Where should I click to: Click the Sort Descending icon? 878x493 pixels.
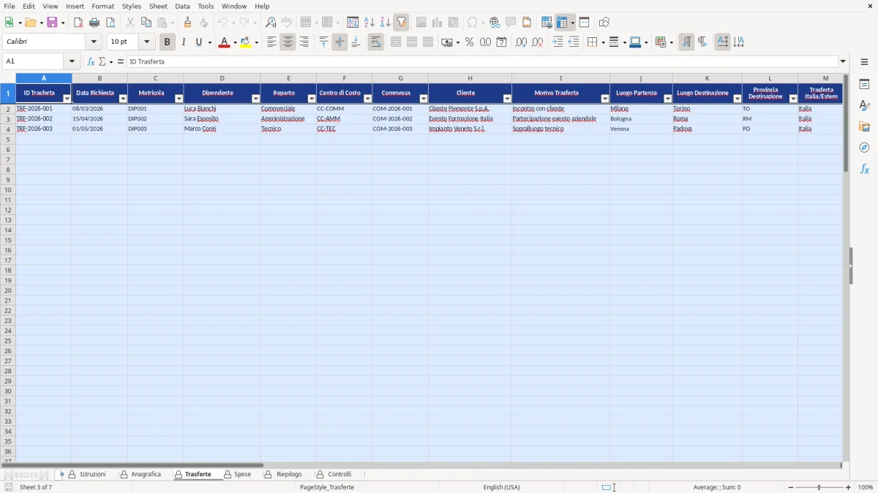(386, 23)
